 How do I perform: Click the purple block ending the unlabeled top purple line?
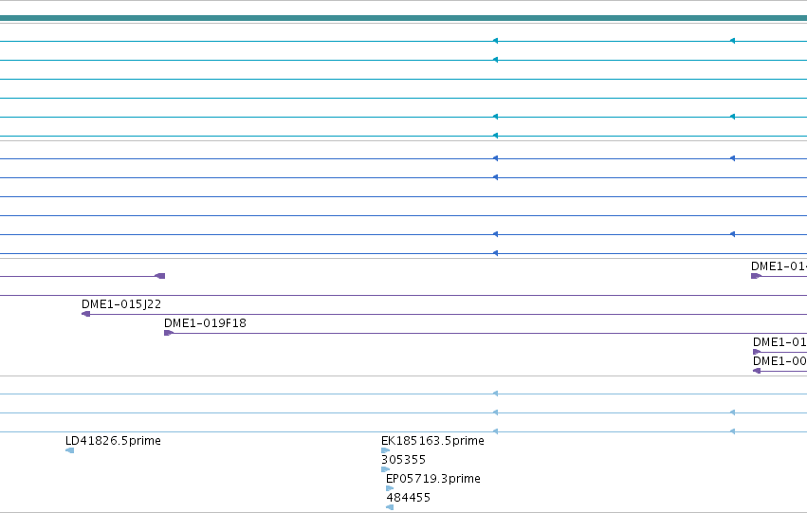click(160, 276)
